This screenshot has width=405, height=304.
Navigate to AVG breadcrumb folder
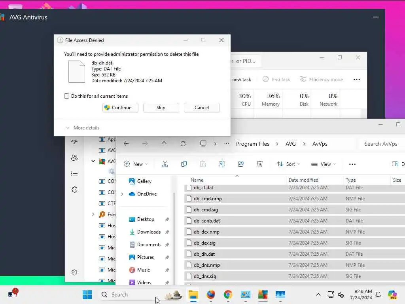291,144
